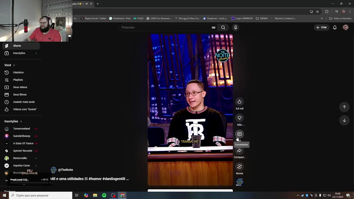The image size is (354, 199).
Task: Open Windows Task View
Action: [77, 195]
